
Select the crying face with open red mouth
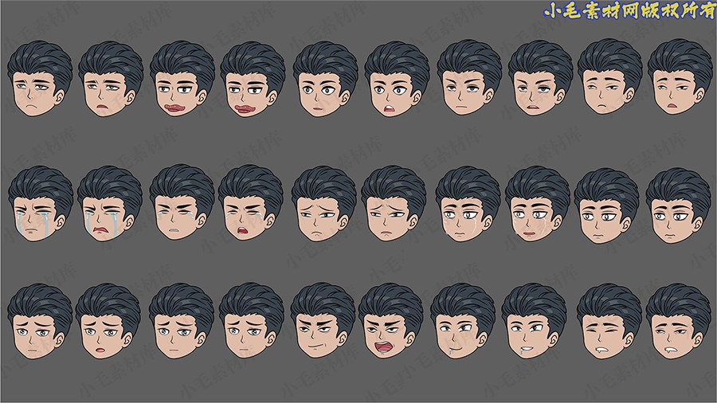(x=109, y=205)
